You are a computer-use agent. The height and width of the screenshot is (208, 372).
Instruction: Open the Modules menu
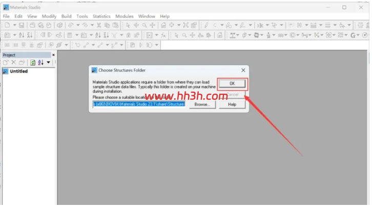pos(125,16)
